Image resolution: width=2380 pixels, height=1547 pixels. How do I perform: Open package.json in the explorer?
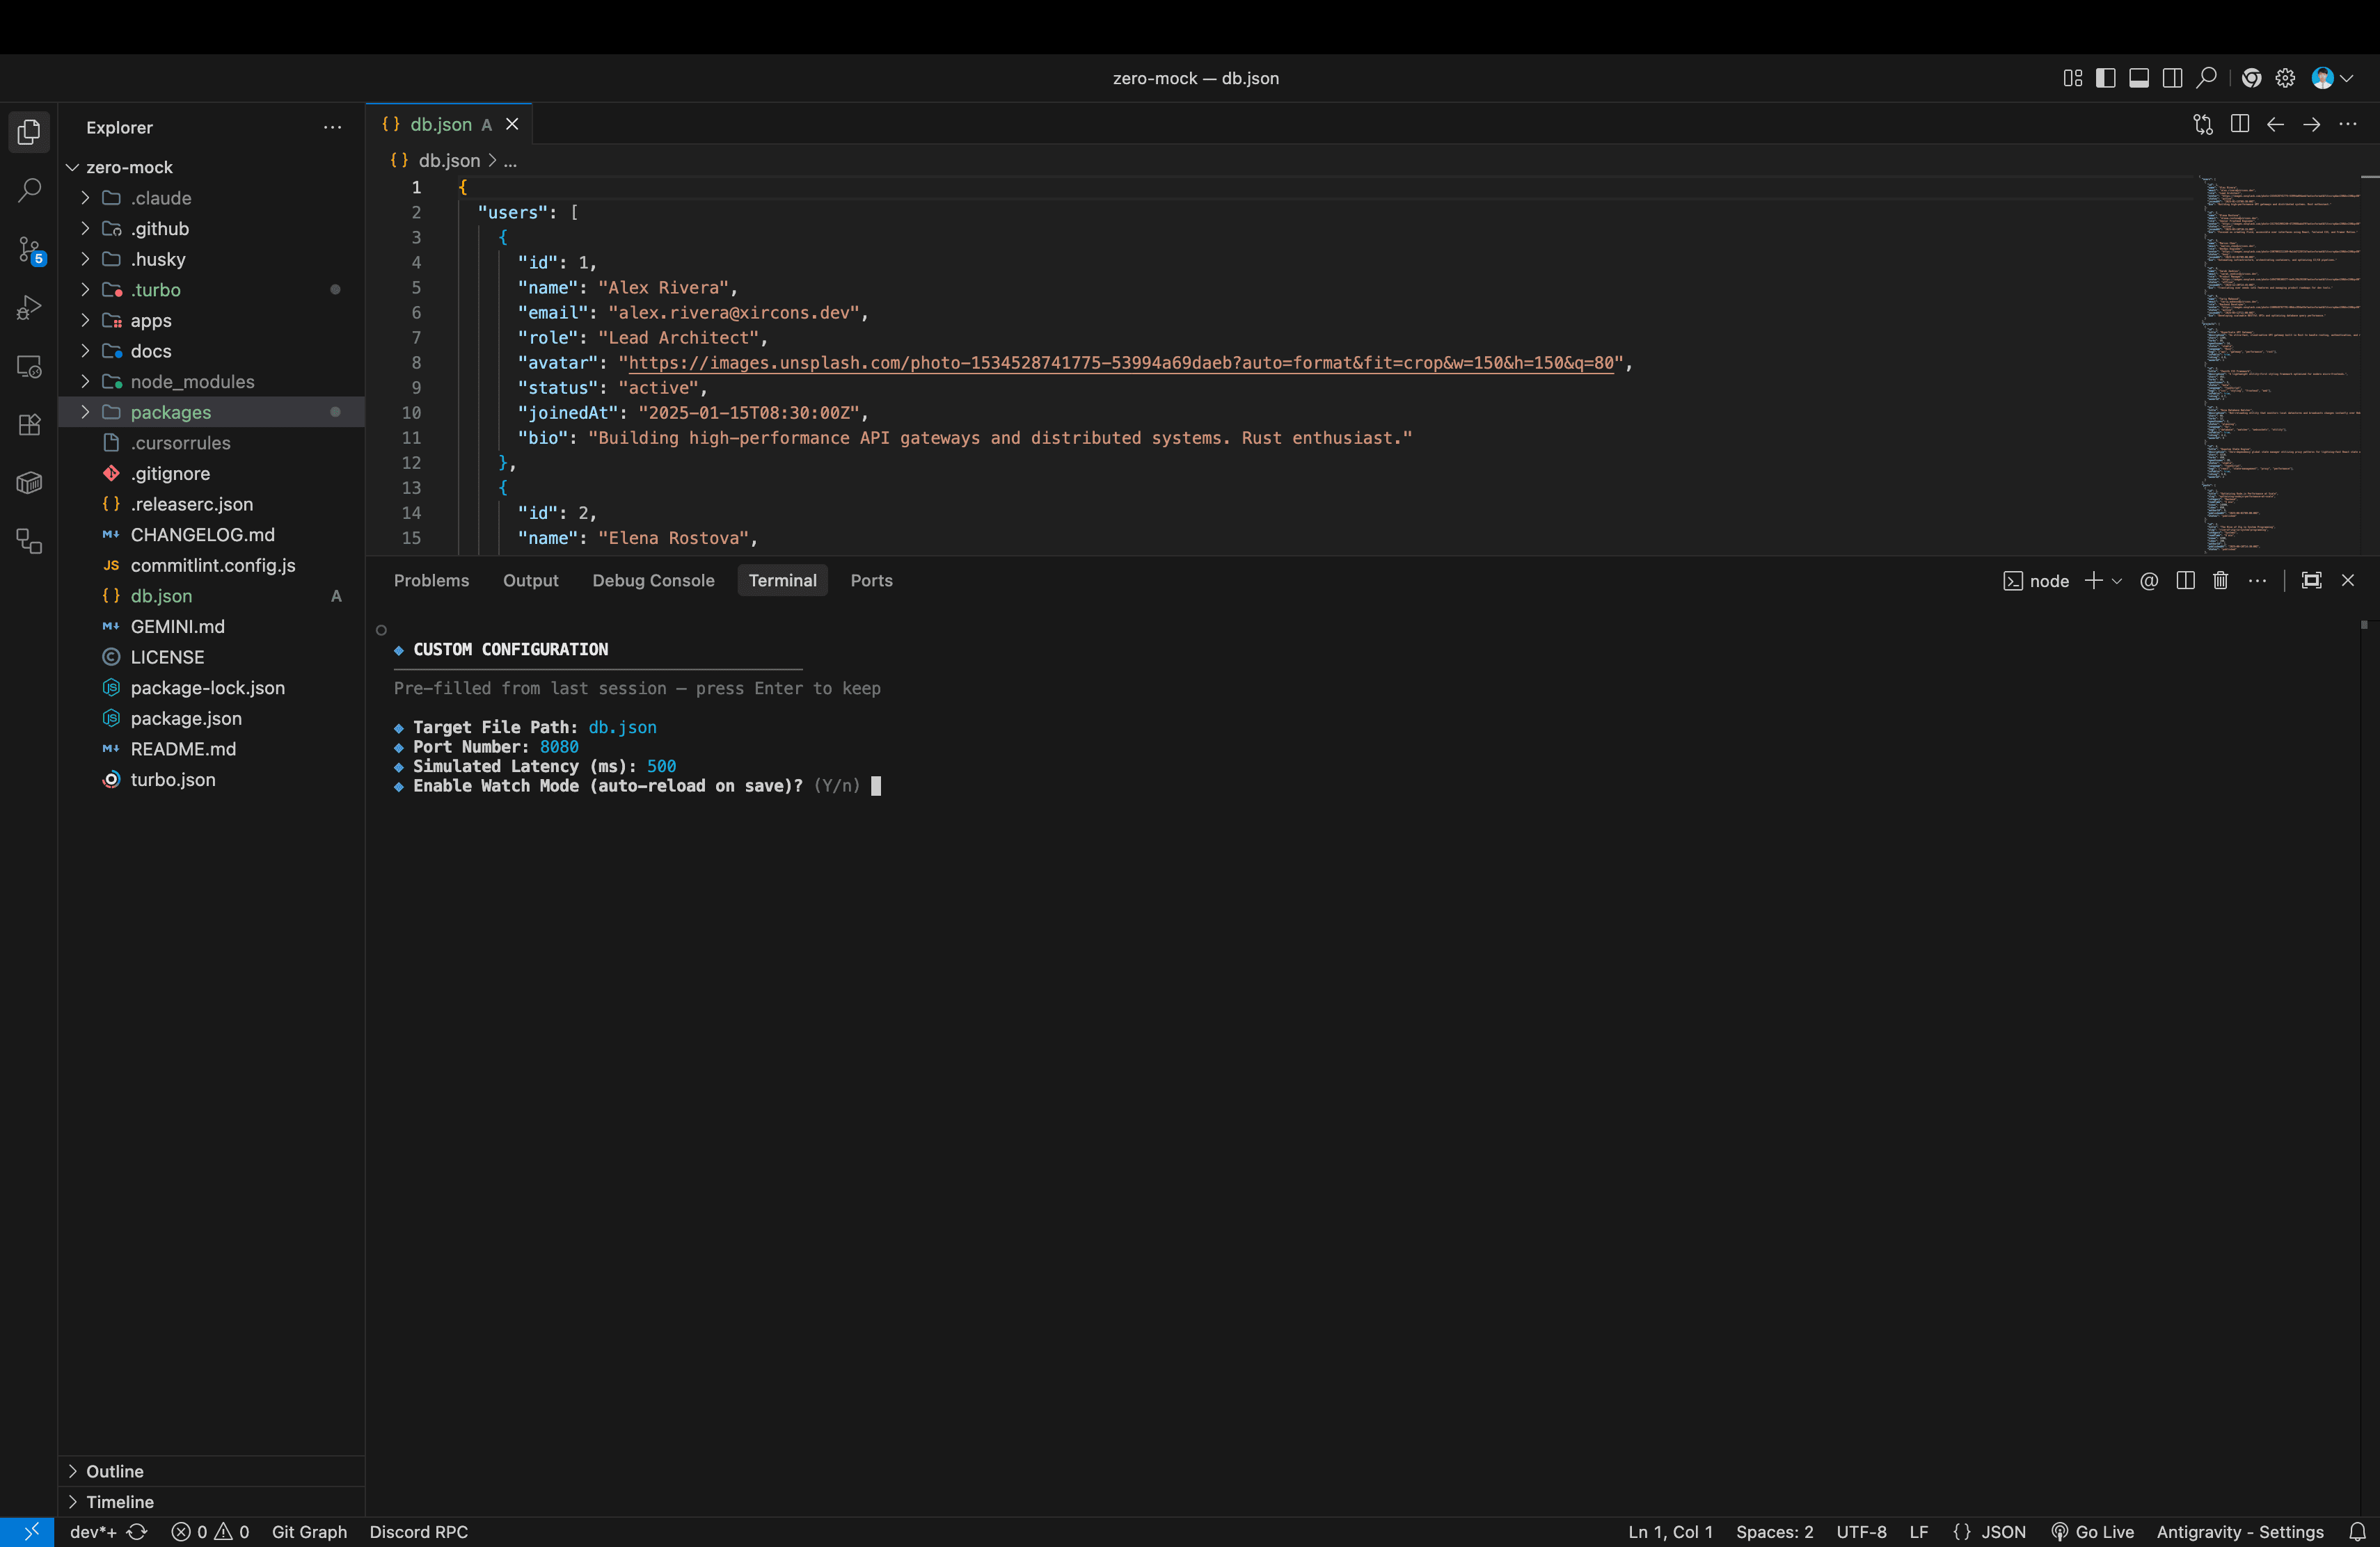[186, 719]
